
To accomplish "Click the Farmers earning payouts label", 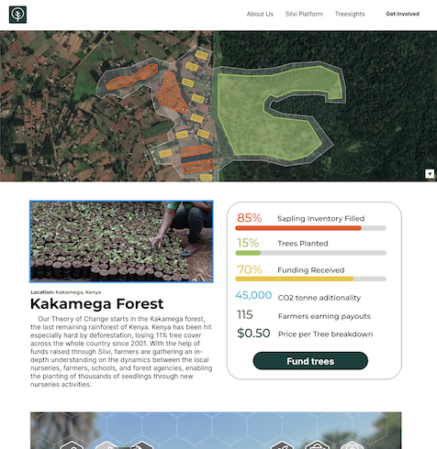I will pos(324,316).
